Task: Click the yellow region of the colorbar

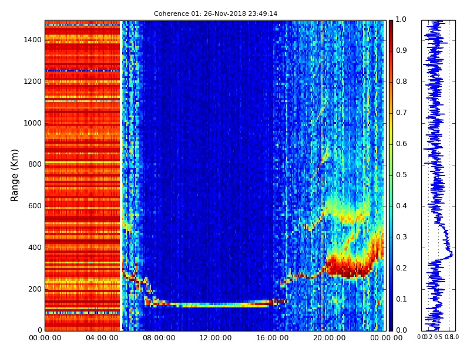Action: [x=391, y=131]
